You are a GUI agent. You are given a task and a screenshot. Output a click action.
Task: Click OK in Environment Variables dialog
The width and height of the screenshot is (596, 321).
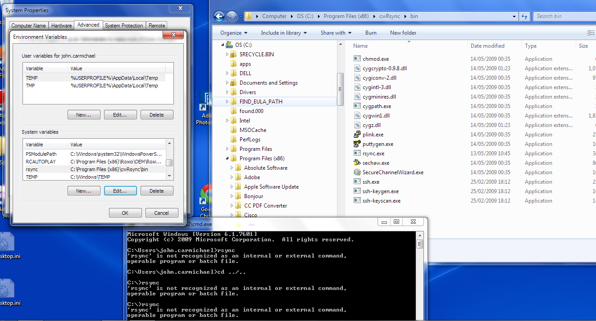tap(125, 213)
